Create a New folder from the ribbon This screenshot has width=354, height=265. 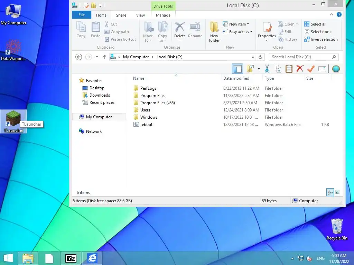[214, 32]
